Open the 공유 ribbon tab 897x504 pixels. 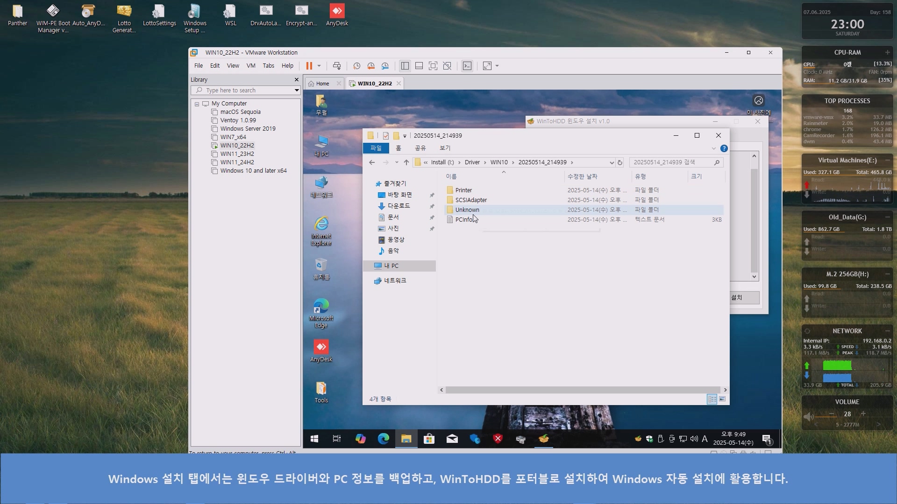coord(420,148)
